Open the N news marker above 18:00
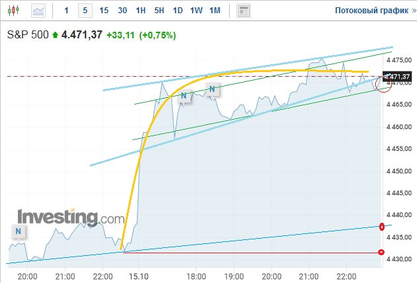Image resolution: width=417 pixels, height=283 pixels. pyautogui.click(x=212, y=89)
